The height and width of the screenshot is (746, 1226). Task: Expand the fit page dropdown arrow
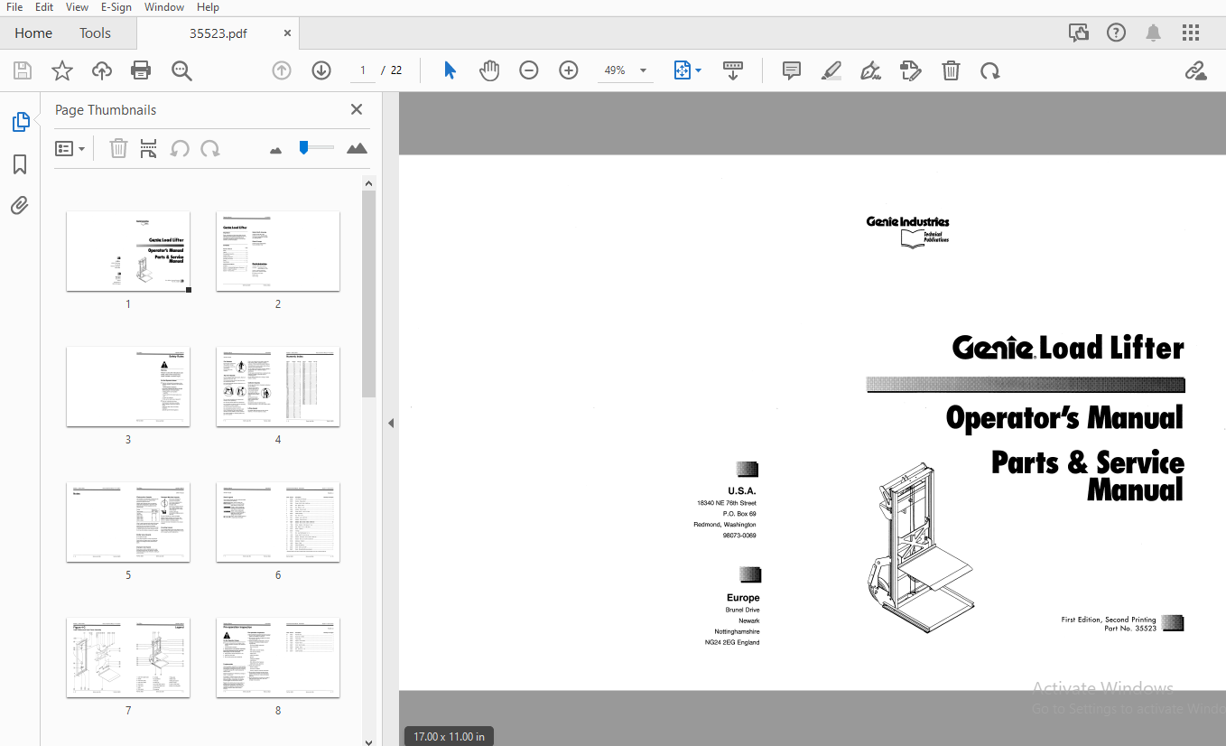699,70
